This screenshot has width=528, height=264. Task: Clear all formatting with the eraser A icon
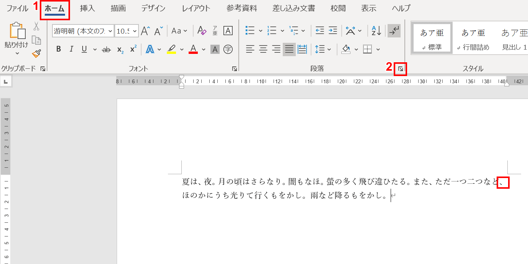(202, 31)
